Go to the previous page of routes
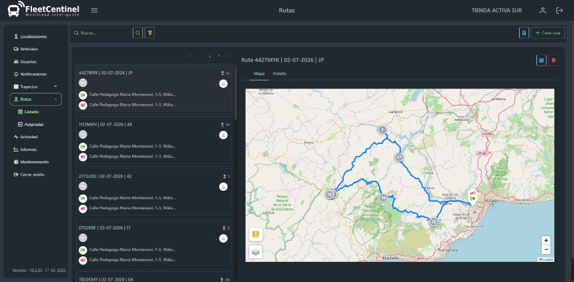 (201, 55)
